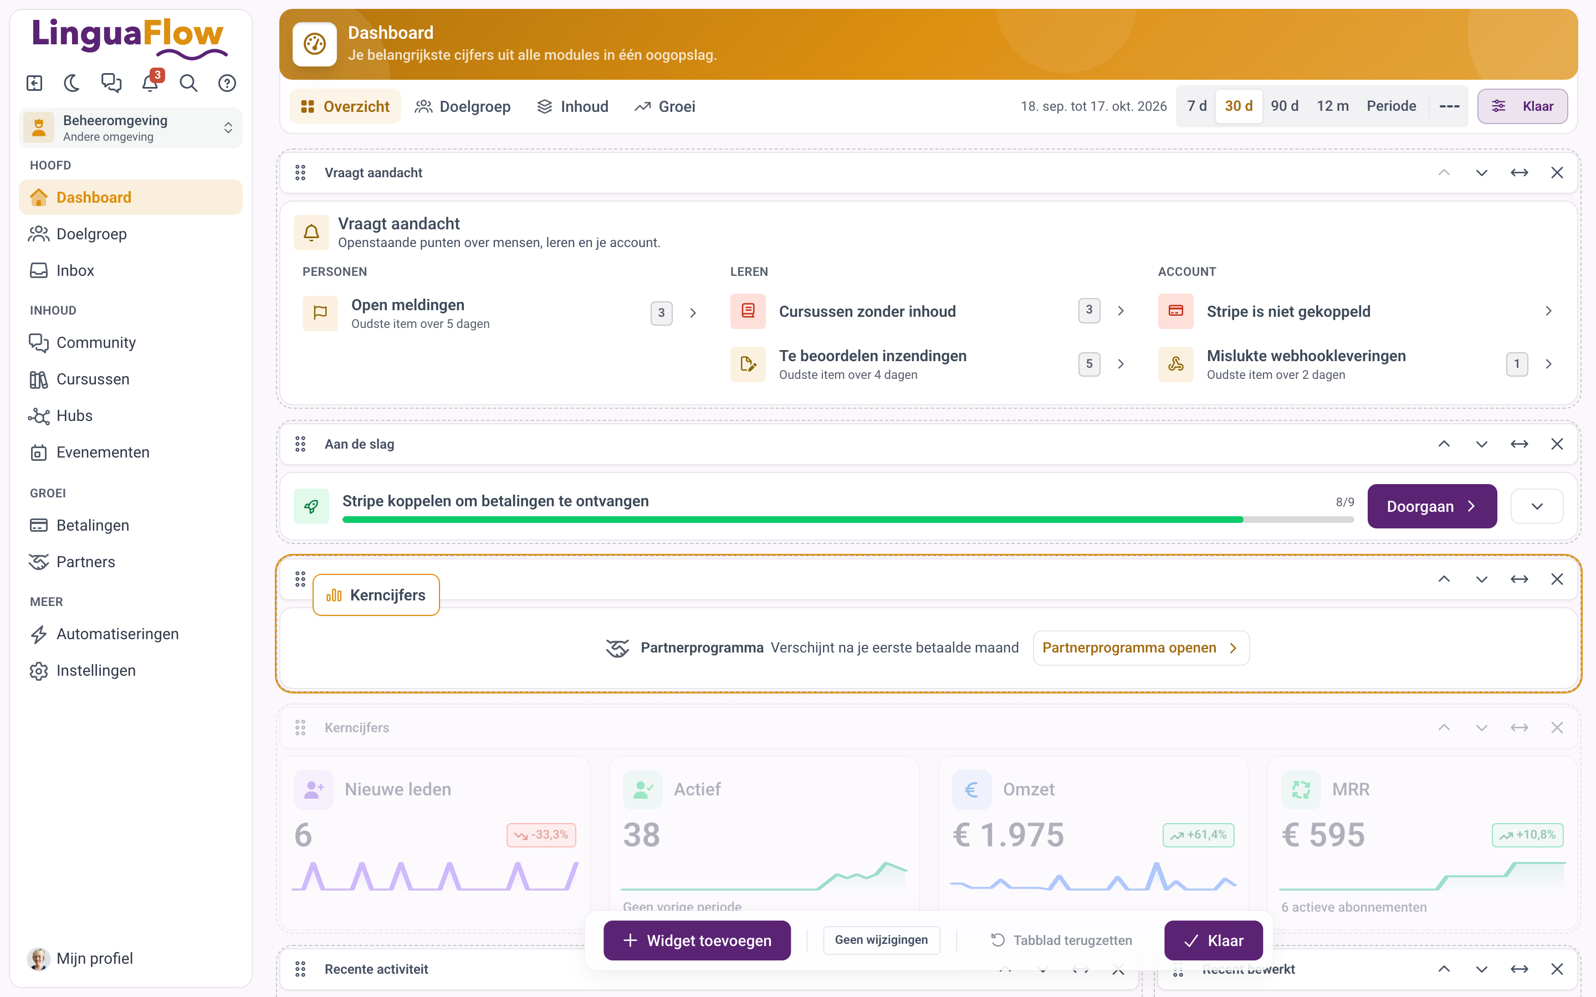This screenshot has width=1596, height=997.
Task: Open the Open meldingen row chevron
Action: [693, 313]
